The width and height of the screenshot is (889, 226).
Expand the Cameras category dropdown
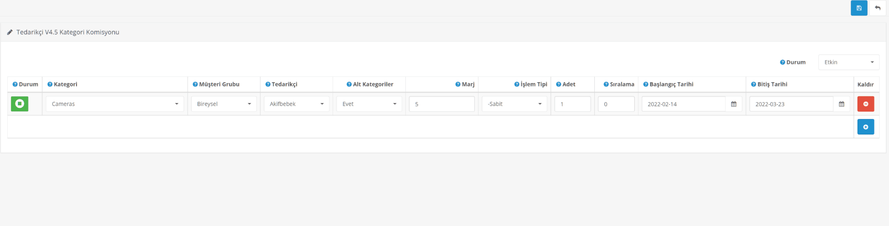click(x=115, y=104)
